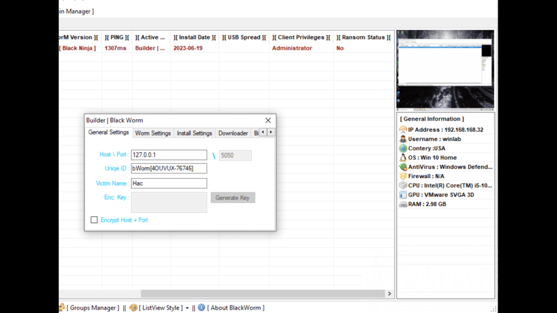This screenshot has height=313, width=557.
Task: Click the left tab-scroll arrow in Builder dialog
Action: click(263, 132)
